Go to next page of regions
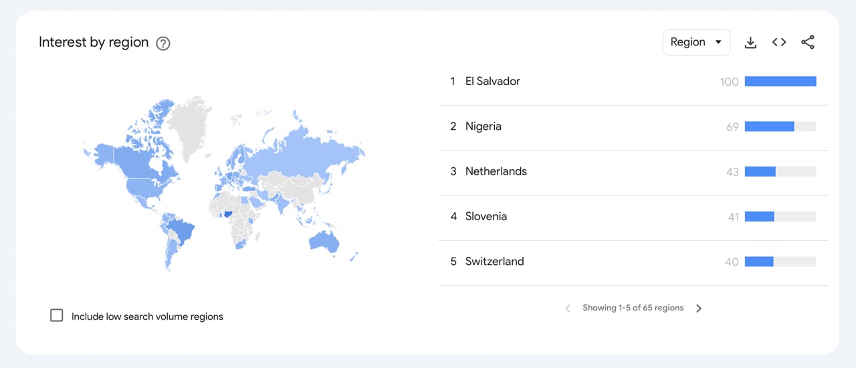 699,308
